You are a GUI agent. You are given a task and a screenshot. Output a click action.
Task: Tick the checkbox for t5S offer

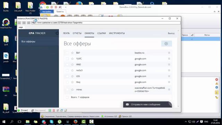point(67,76)
